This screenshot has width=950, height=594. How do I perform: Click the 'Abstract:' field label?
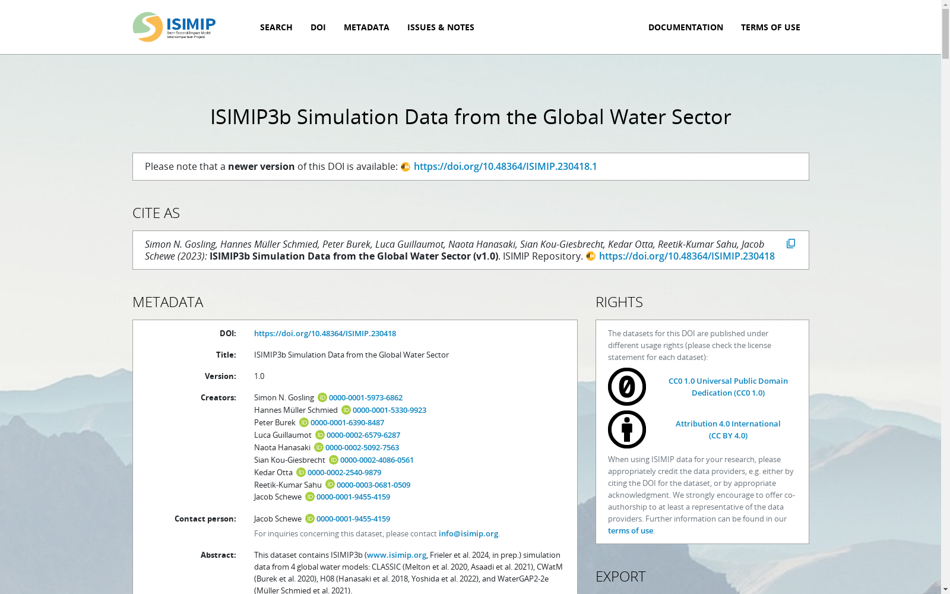point(218,555)
